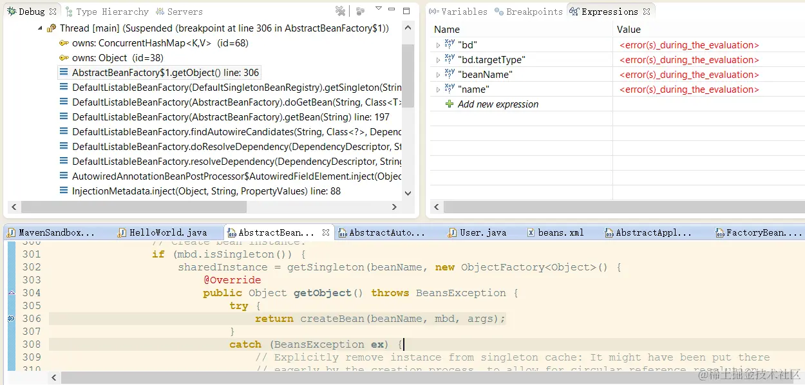Click the watch expression icon of "bd.targetType"
Viewport: 805px width, 385px height.
(450, 59)
